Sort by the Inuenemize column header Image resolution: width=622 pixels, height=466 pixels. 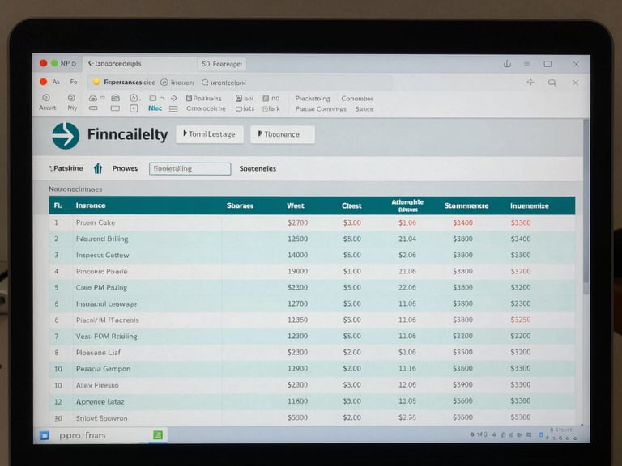click(530, 205)
